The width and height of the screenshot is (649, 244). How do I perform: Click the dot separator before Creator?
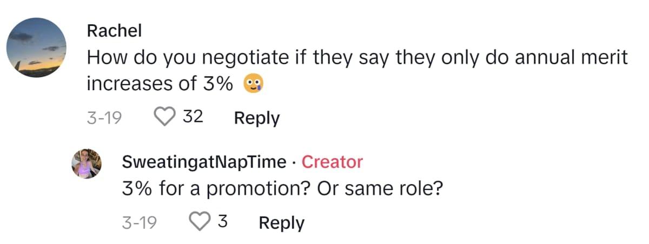click(x=294, y=161)
